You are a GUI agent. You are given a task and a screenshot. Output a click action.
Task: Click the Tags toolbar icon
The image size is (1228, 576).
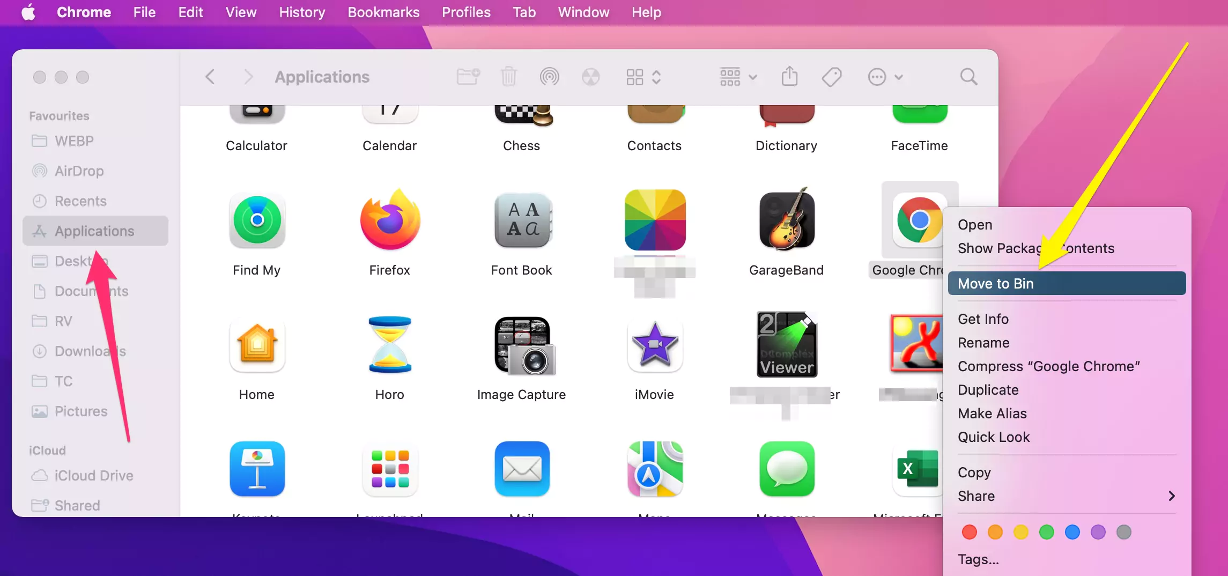(x=831, y=77)
